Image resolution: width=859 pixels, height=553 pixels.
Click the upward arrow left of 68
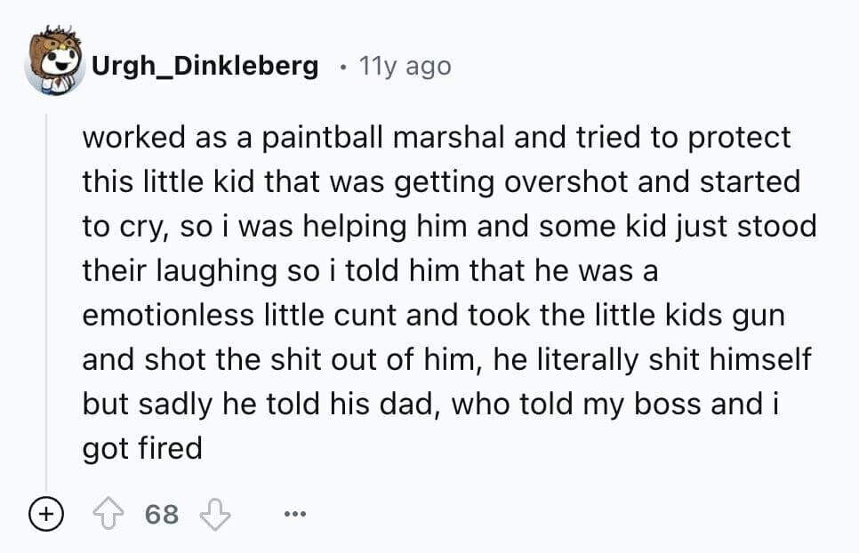click(109, 514)
